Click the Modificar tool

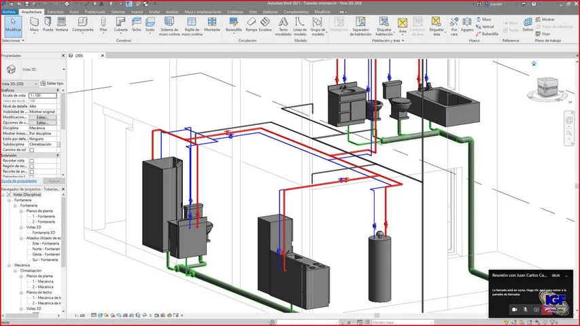(14, 26)
